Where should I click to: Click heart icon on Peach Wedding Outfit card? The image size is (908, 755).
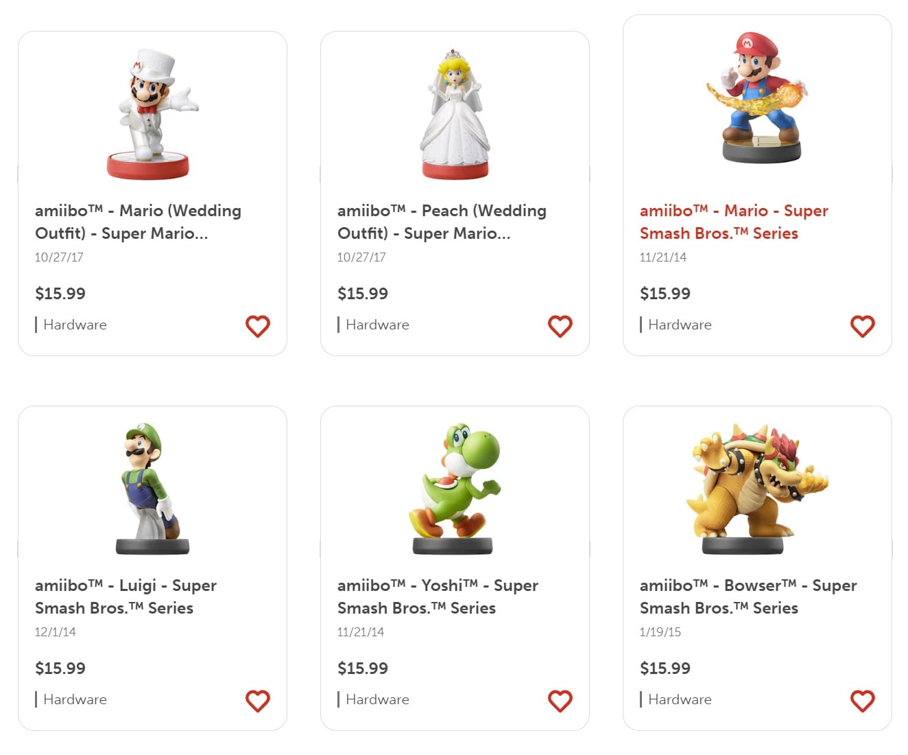560,326
